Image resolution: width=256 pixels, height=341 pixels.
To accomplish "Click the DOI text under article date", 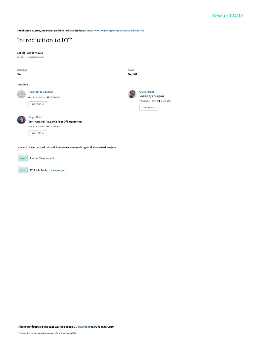I will click(x=30, y=57).
